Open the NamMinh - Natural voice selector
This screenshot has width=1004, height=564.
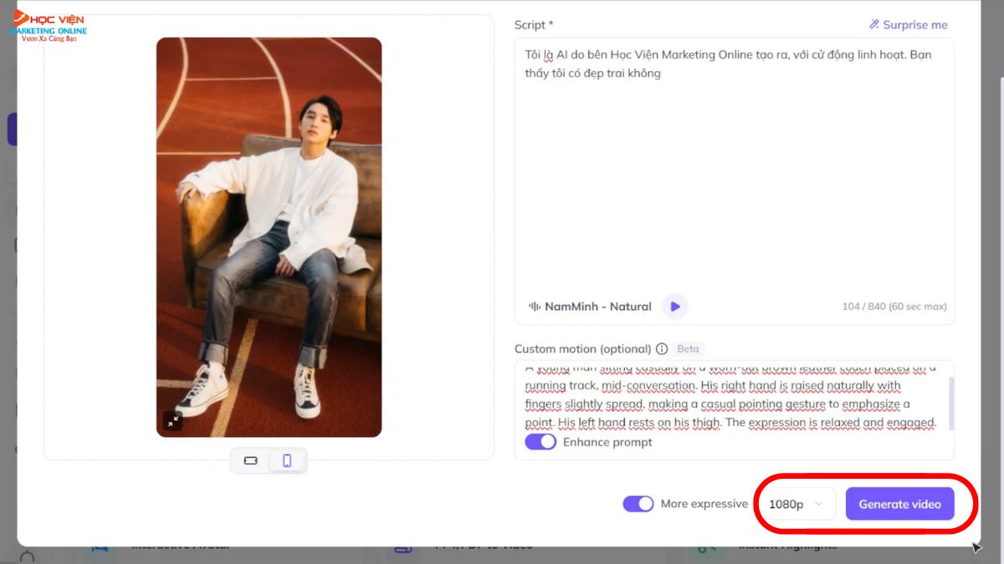point(590,307)
